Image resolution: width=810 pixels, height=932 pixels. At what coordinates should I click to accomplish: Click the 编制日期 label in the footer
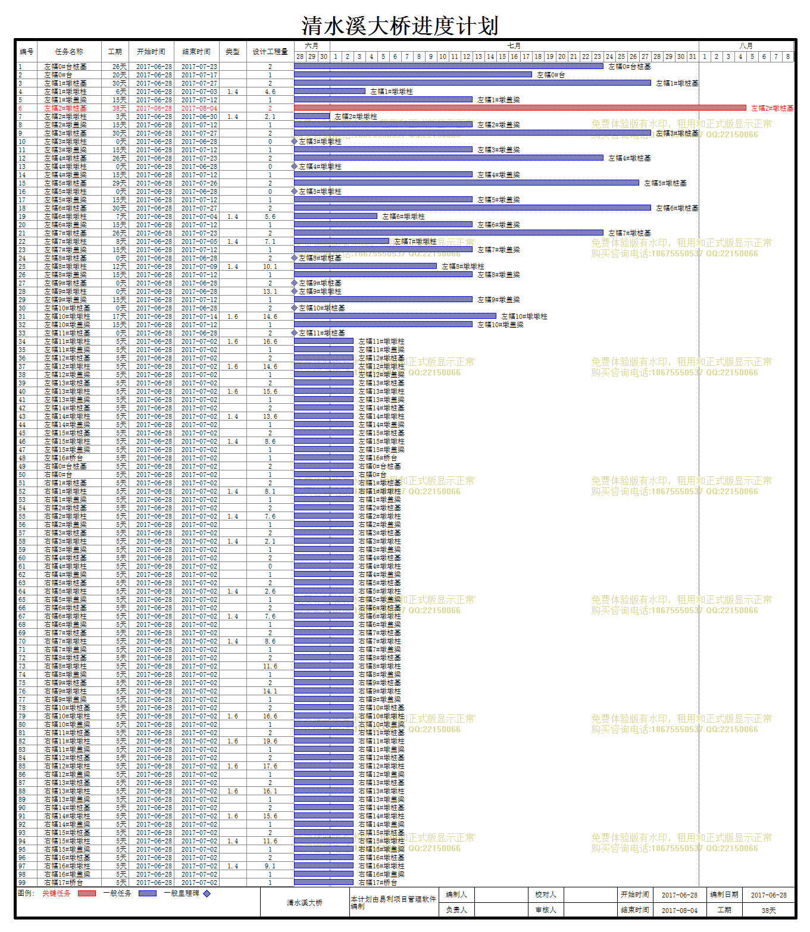coord(724,895)
